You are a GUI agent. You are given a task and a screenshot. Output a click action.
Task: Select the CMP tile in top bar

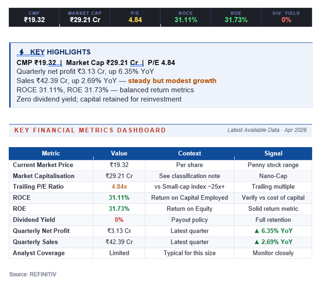pyautogui.click(x=34, y=17)
